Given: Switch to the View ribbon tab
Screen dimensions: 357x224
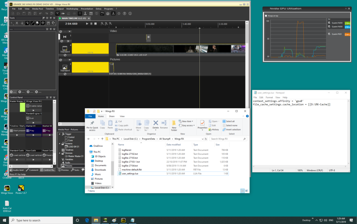Looking at the screenshot, I should (x=122, y=116).
